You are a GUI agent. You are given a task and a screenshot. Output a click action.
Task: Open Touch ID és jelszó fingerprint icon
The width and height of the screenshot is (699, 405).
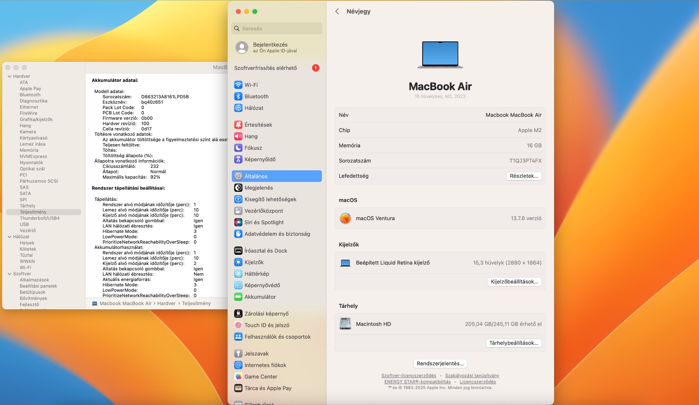pos(238,325)
